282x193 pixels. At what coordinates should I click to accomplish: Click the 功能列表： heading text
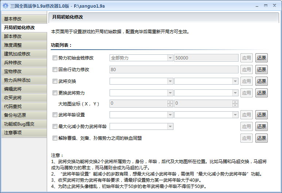point(61,45)
